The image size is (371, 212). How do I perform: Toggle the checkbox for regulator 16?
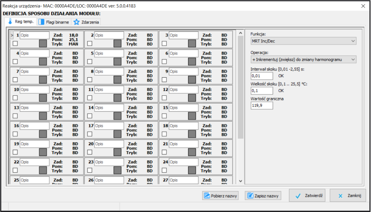tap(15, 134)
